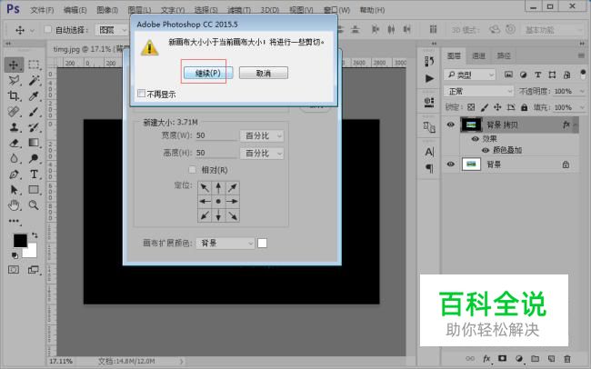Screen dimensions: 591x369
Task: Open 不透明度 100% dropdown arrow
Action: pyautogui.click(x=582, y=91)
